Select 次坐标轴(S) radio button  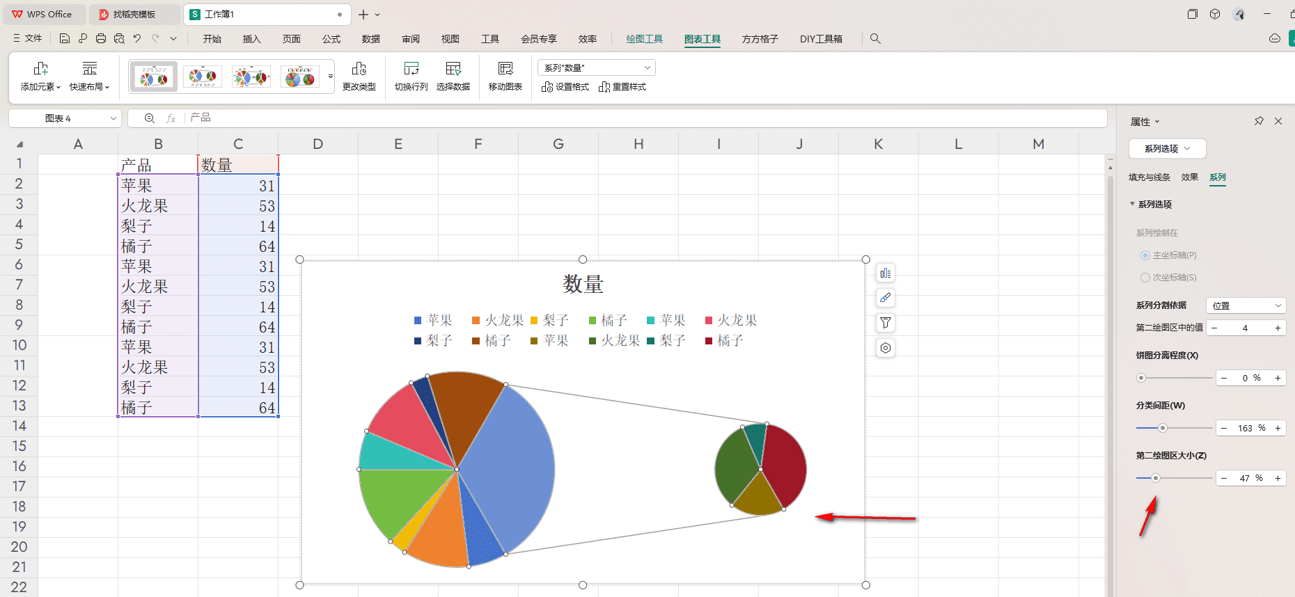(x=1145, y=278)
